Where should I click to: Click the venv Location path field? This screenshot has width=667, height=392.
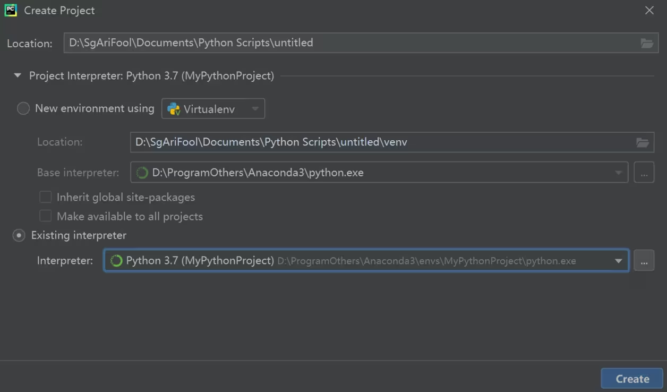[x=392, y=142]
